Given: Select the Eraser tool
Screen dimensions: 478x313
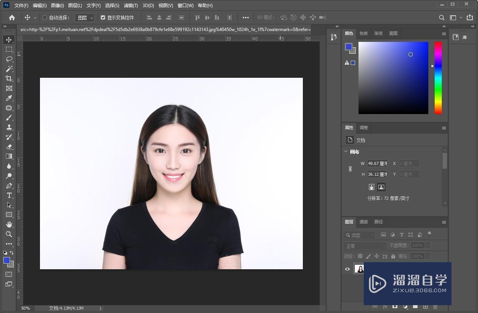Looking at the screenshot, I should (9, 147).
